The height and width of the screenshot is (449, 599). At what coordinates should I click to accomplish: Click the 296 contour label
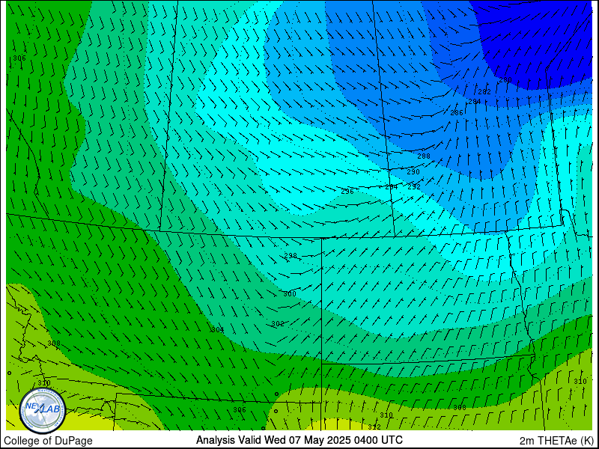pyautogui.click(x=347, y=192)
